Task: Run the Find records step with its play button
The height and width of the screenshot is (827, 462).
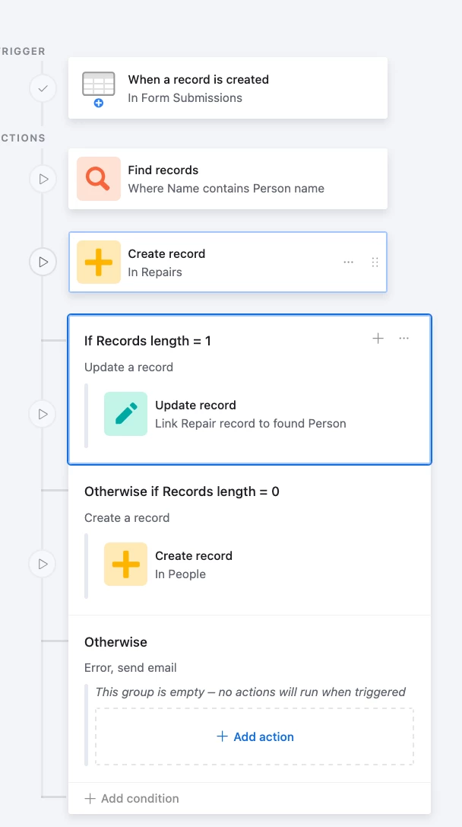Action: pyautogui.click(x=43, y=179)
